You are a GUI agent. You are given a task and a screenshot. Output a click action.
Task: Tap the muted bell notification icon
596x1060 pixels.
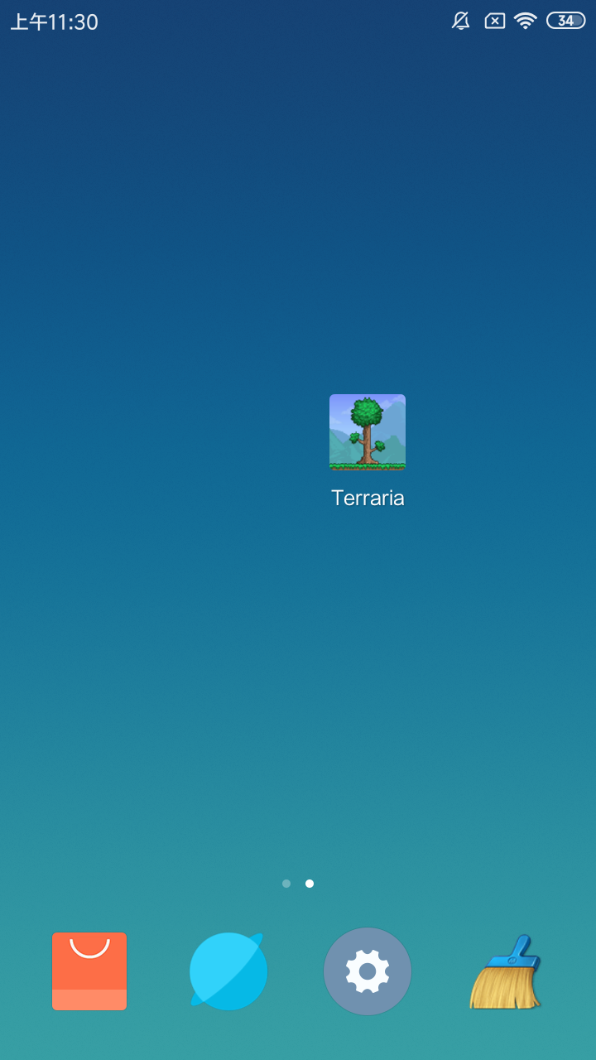pyautogui.click(x=461, y=22)
